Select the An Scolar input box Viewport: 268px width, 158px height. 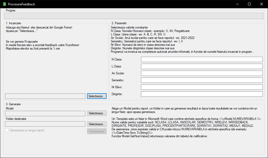click(201, 73)
